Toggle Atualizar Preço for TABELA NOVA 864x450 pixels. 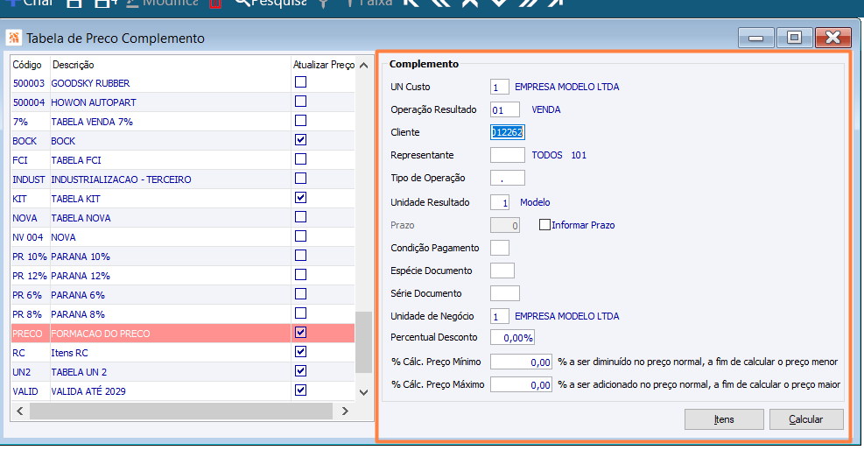click(300, 217)
